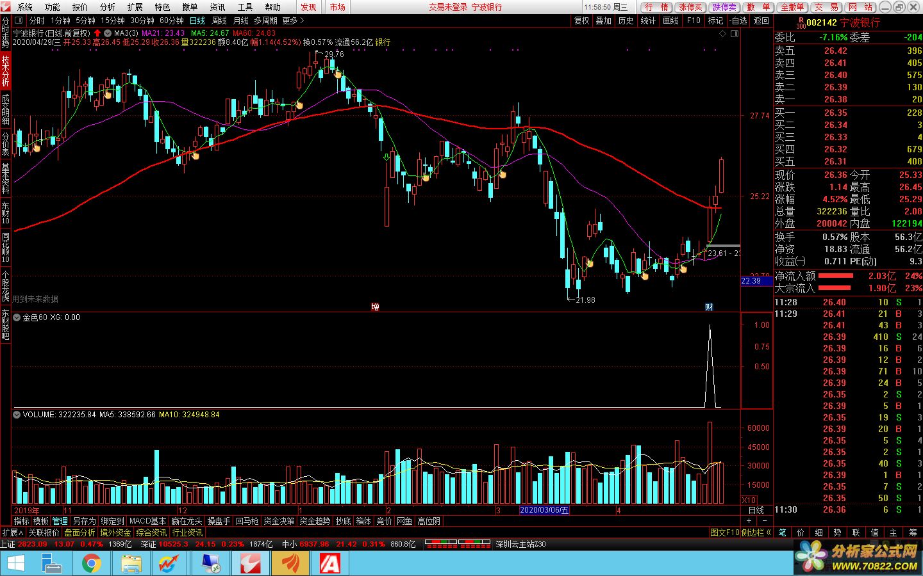Open the 技术分析 sidebar tab

(5, 71)
